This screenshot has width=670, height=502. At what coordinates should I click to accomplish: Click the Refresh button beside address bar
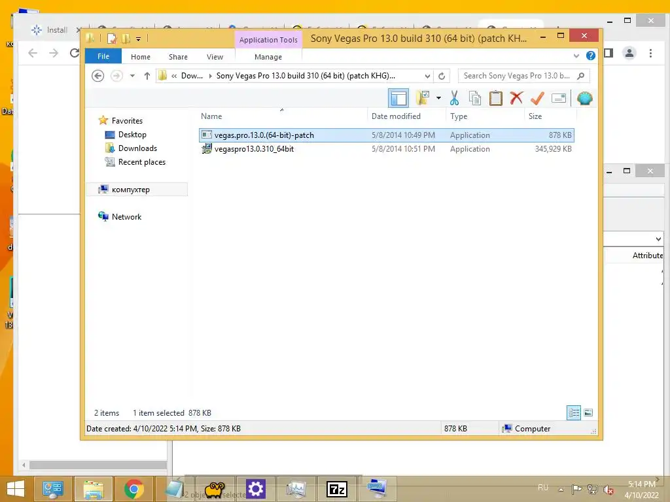(x=442, y=76)
